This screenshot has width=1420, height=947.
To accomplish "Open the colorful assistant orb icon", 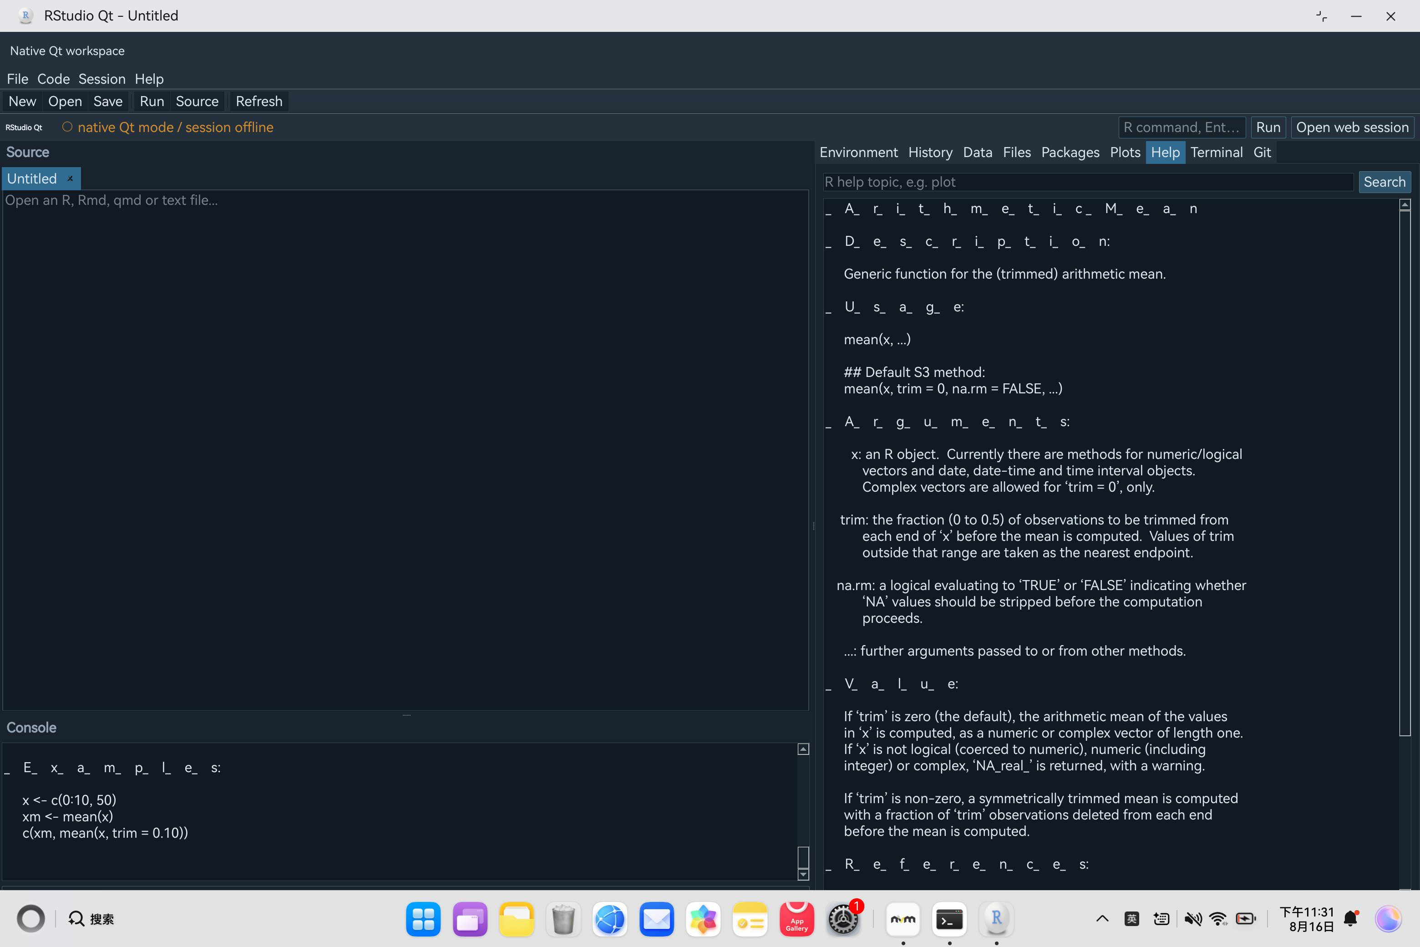I will pyautogui.click(x=1388, y=919).
